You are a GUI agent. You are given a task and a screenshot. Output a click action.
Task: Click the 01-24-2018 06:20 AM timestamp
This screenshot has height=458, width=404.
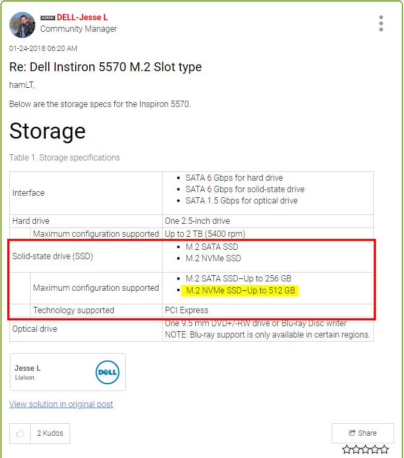43,48
